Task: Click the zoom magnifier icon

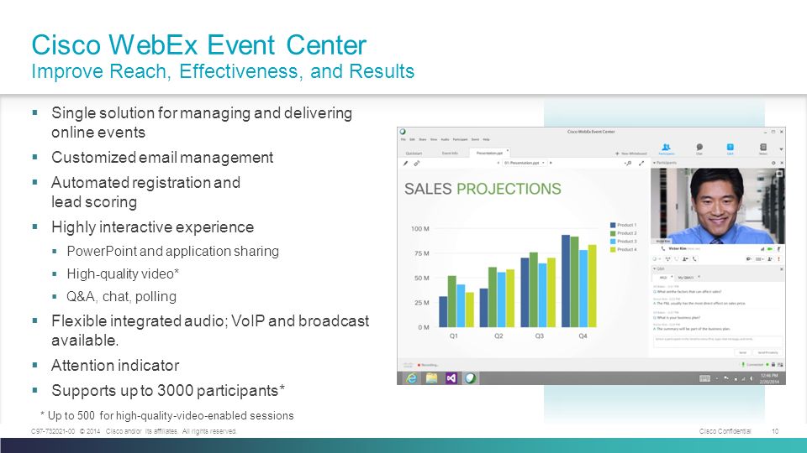Action: 628,163
